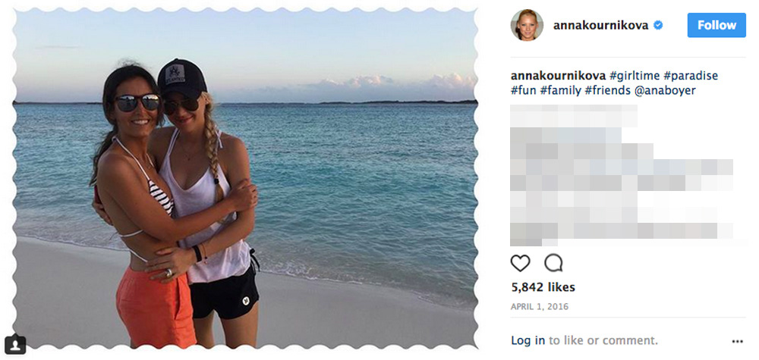Follow the annakournikova account

[x=716, y=25]
